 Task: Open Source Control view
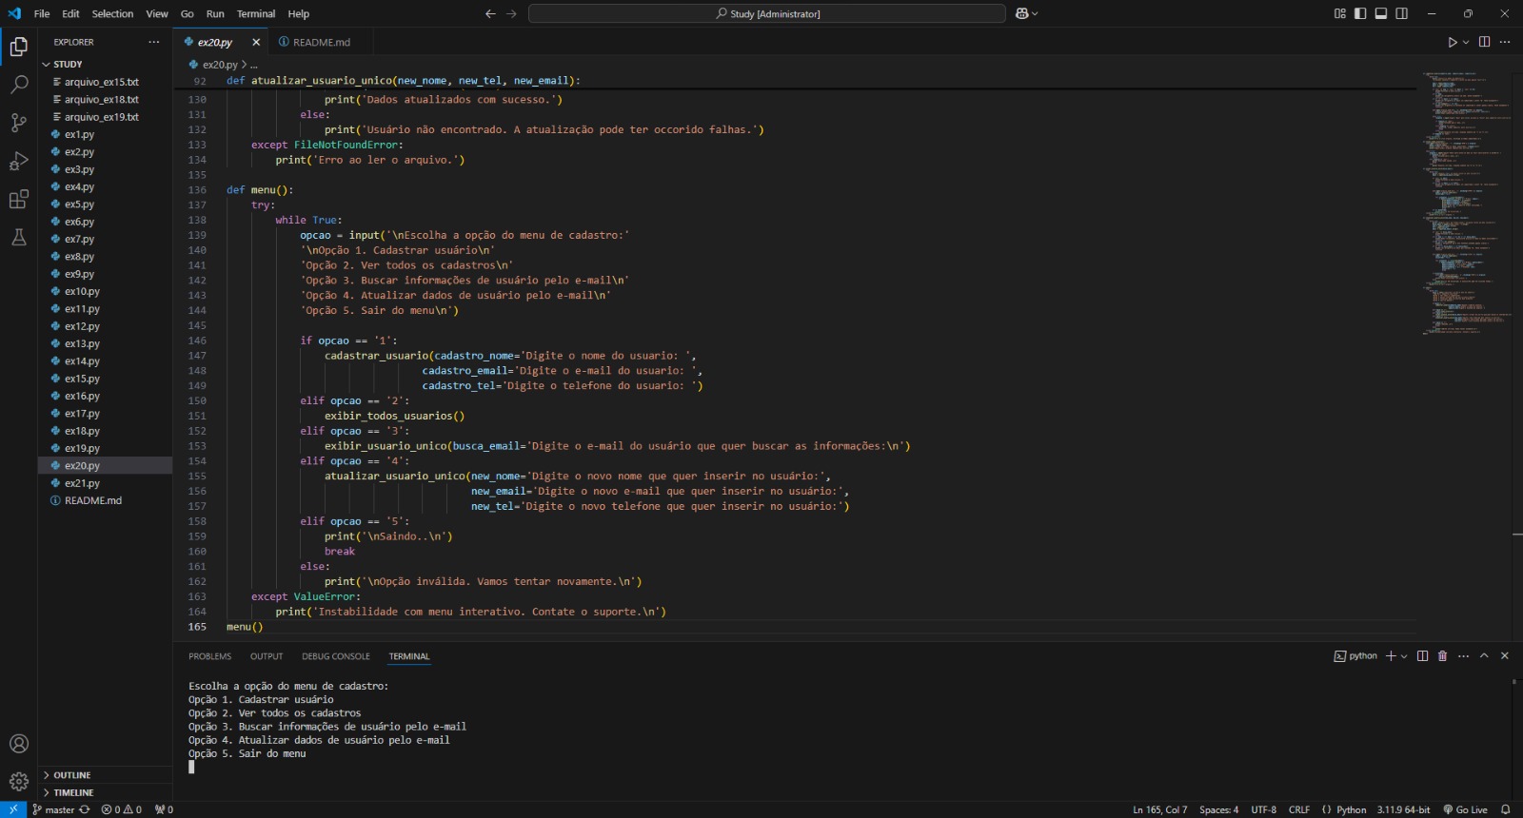[x=18, y=123]
